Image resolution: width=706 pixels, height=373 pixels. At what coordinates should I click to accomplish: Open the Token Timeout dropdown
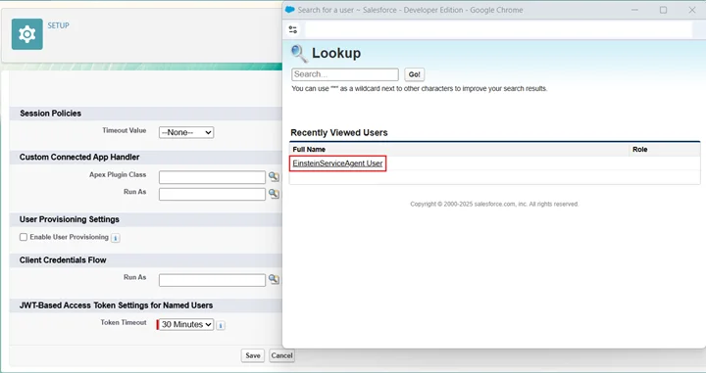coord(186,324)
